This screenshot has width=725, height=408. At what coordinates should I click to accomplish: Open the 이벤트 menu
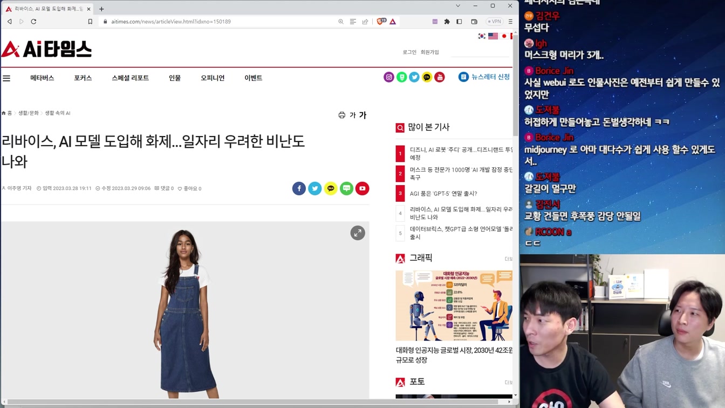[x=254, y=78]
